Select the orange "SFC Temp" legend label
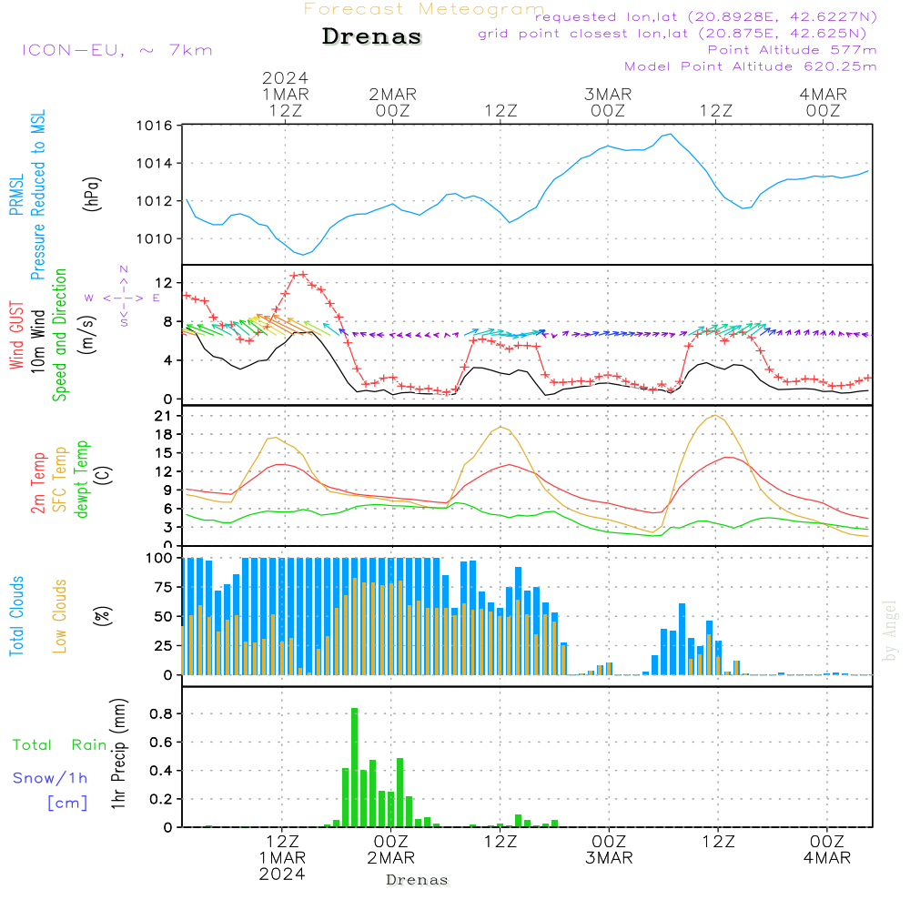Image resolution: width=910 pixels, height=910 pixels. coord(60,480)
